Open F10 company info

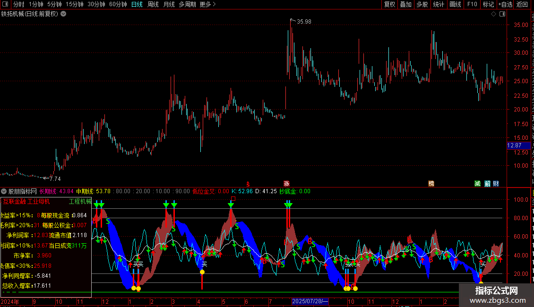point(472,4)
